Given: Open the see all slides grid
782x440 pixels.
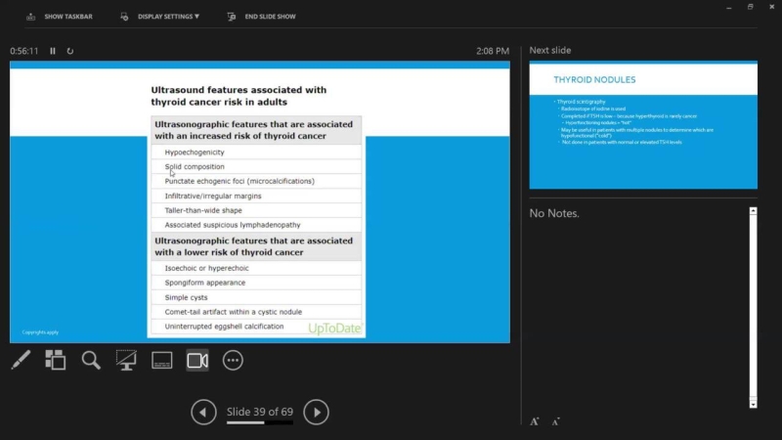Looking at the screenshot, I should tap(56, 361).
